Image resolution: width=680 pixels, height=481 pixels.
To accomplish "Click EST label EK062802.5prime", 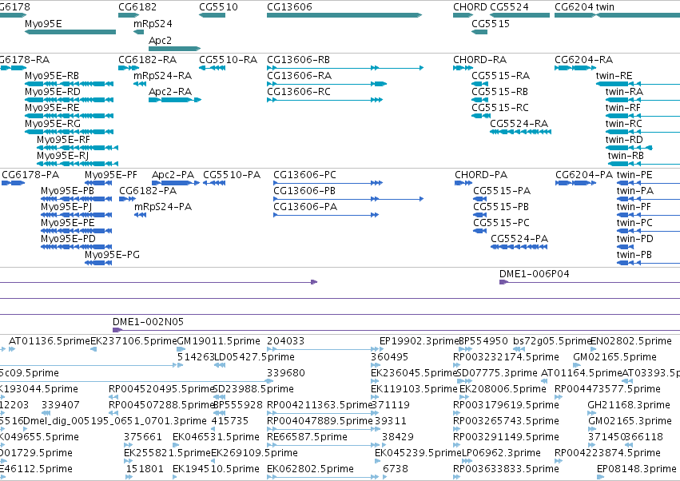I will coord(311,469).
